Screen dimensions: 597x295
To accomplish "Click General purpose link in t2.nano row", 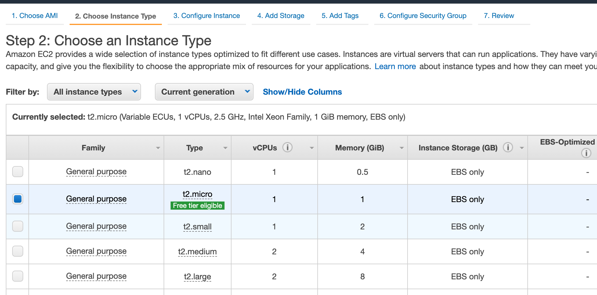I will 96,172.
